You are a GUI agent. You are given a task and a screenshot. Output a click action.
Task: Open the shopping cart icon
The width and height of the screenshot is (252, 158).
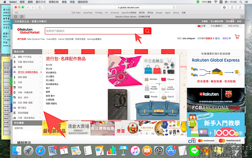(x=237, y=37)
